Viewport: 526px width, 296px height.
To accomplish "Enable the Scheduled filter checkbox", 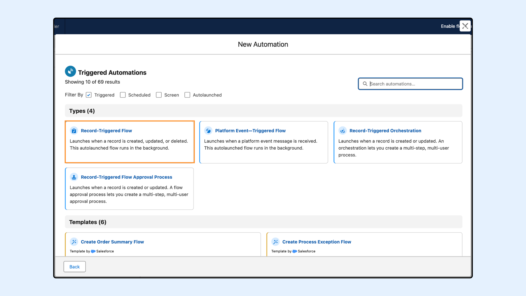I will pos(123,95).
